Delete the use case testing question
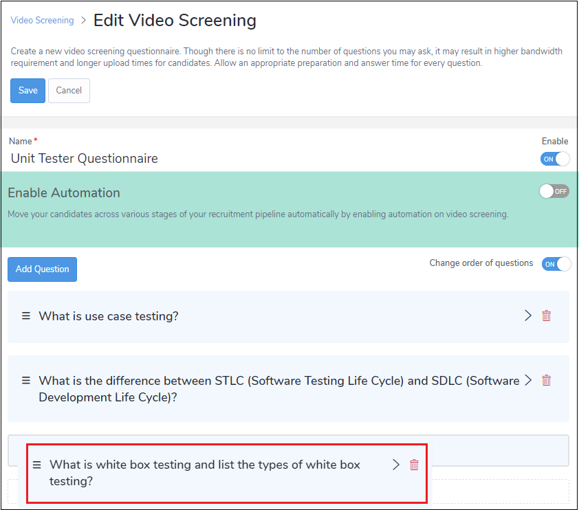 (x=546, y=316)
